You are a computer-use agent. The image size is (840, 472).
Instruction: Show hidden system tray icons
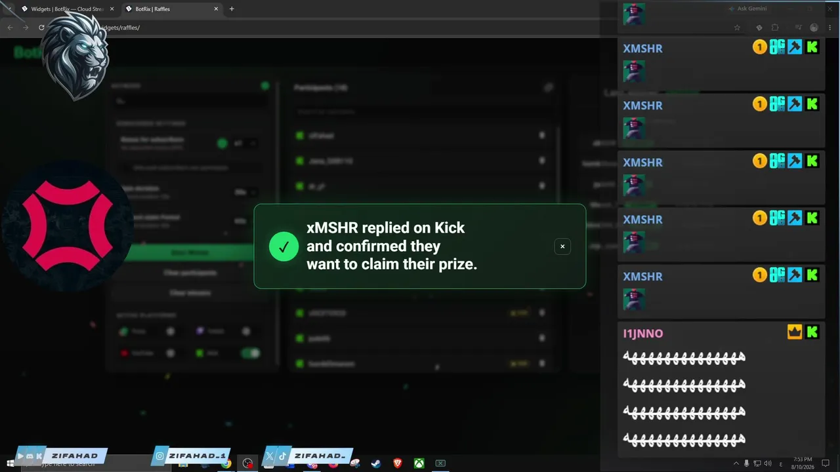coord(736,463)
